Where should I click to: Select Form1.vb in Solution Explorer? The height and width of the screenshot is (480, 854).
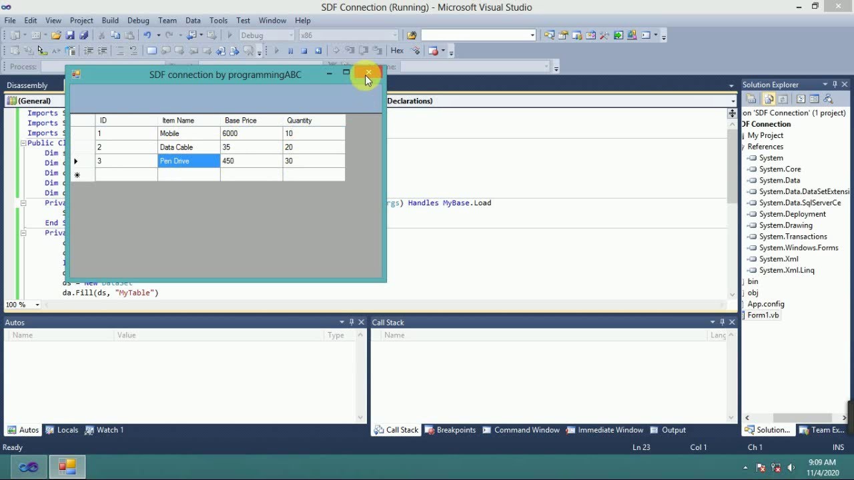[x=763, y=315]
